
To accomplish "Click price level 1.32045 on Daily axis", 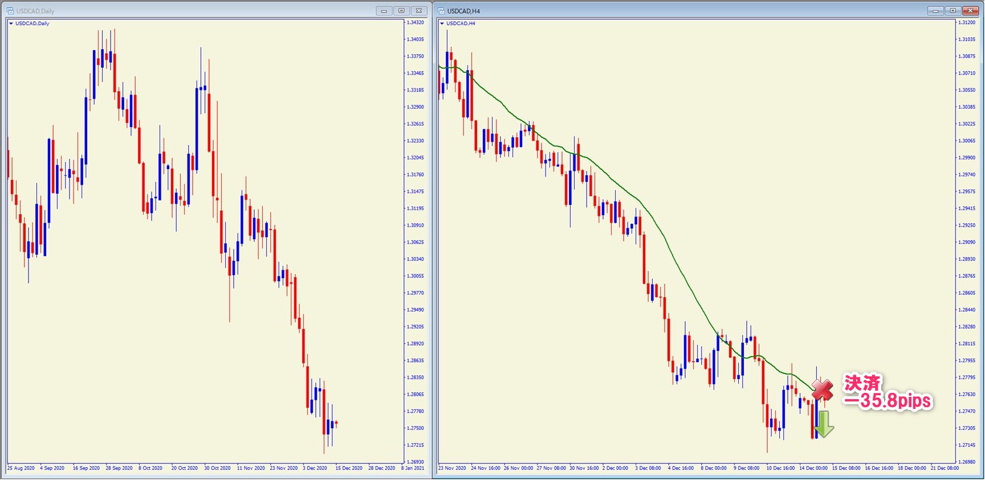I will click(416, 158).
